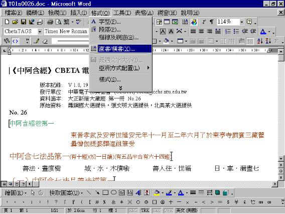Image resolution: width=285 pixels, height=214 pixels.
Task: Print the document using the printer icon
Action: [50, 22]
